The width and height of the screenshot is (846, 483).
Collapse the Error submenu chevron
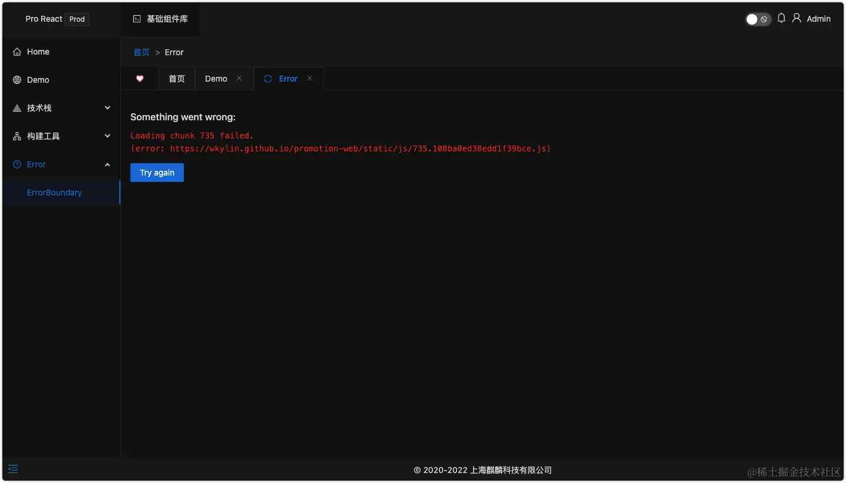[108, 164]
